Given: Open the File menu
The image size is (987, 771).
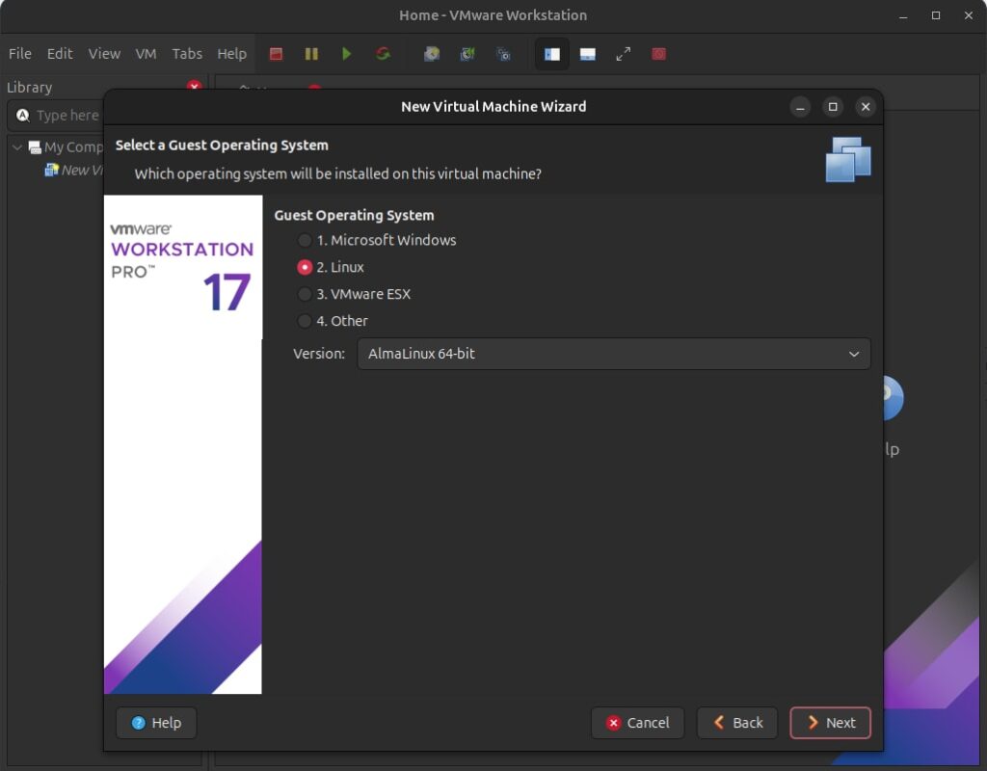Looking at the screenshot, I should click(x=20, y=54).
